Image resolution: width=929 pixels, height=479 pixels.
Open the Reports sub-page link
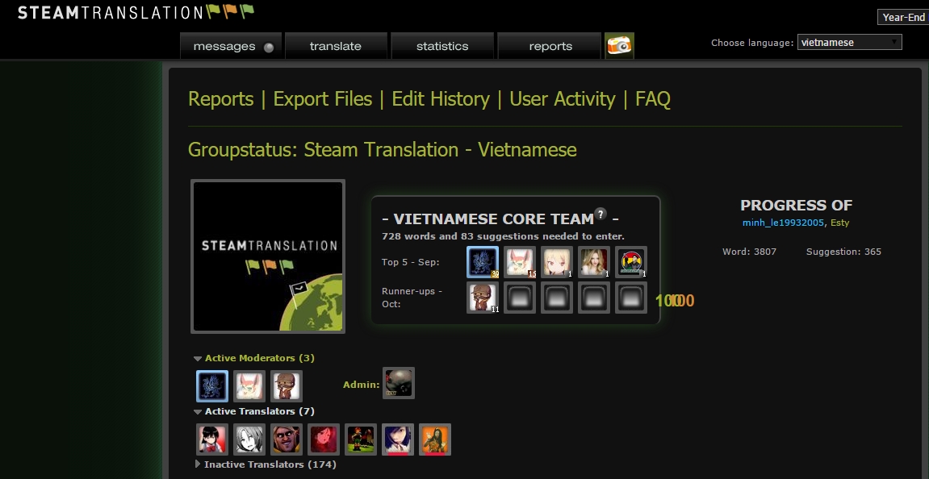coord(221,99)
